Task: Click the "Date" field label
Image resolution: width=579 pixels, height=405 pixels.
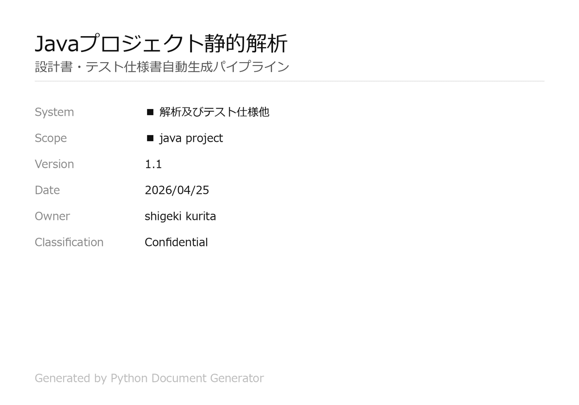Action: tap(47, 190)
